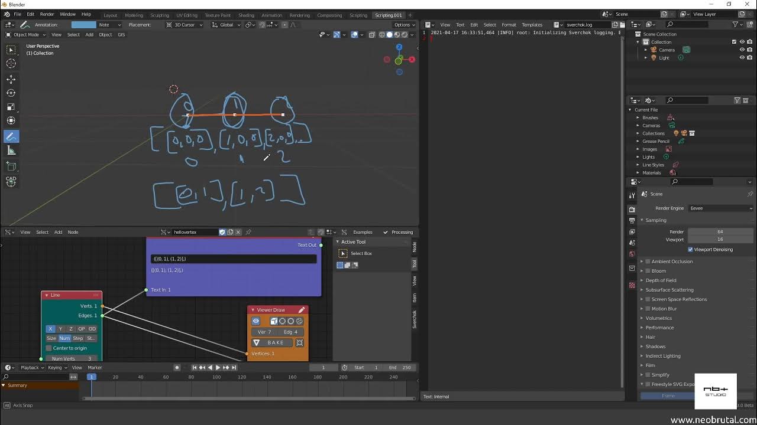Screen dimensions: 757x425
Task: Open the Sverchok sidebar tab
Action: click(415, 320)
